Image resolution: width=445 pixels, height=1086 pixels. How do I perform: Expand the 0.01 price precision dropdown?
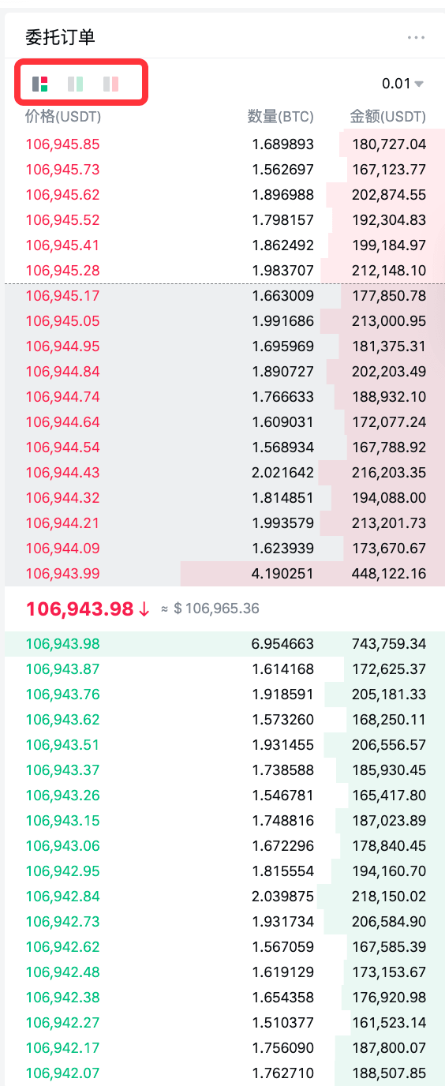(x=402, y=84)
